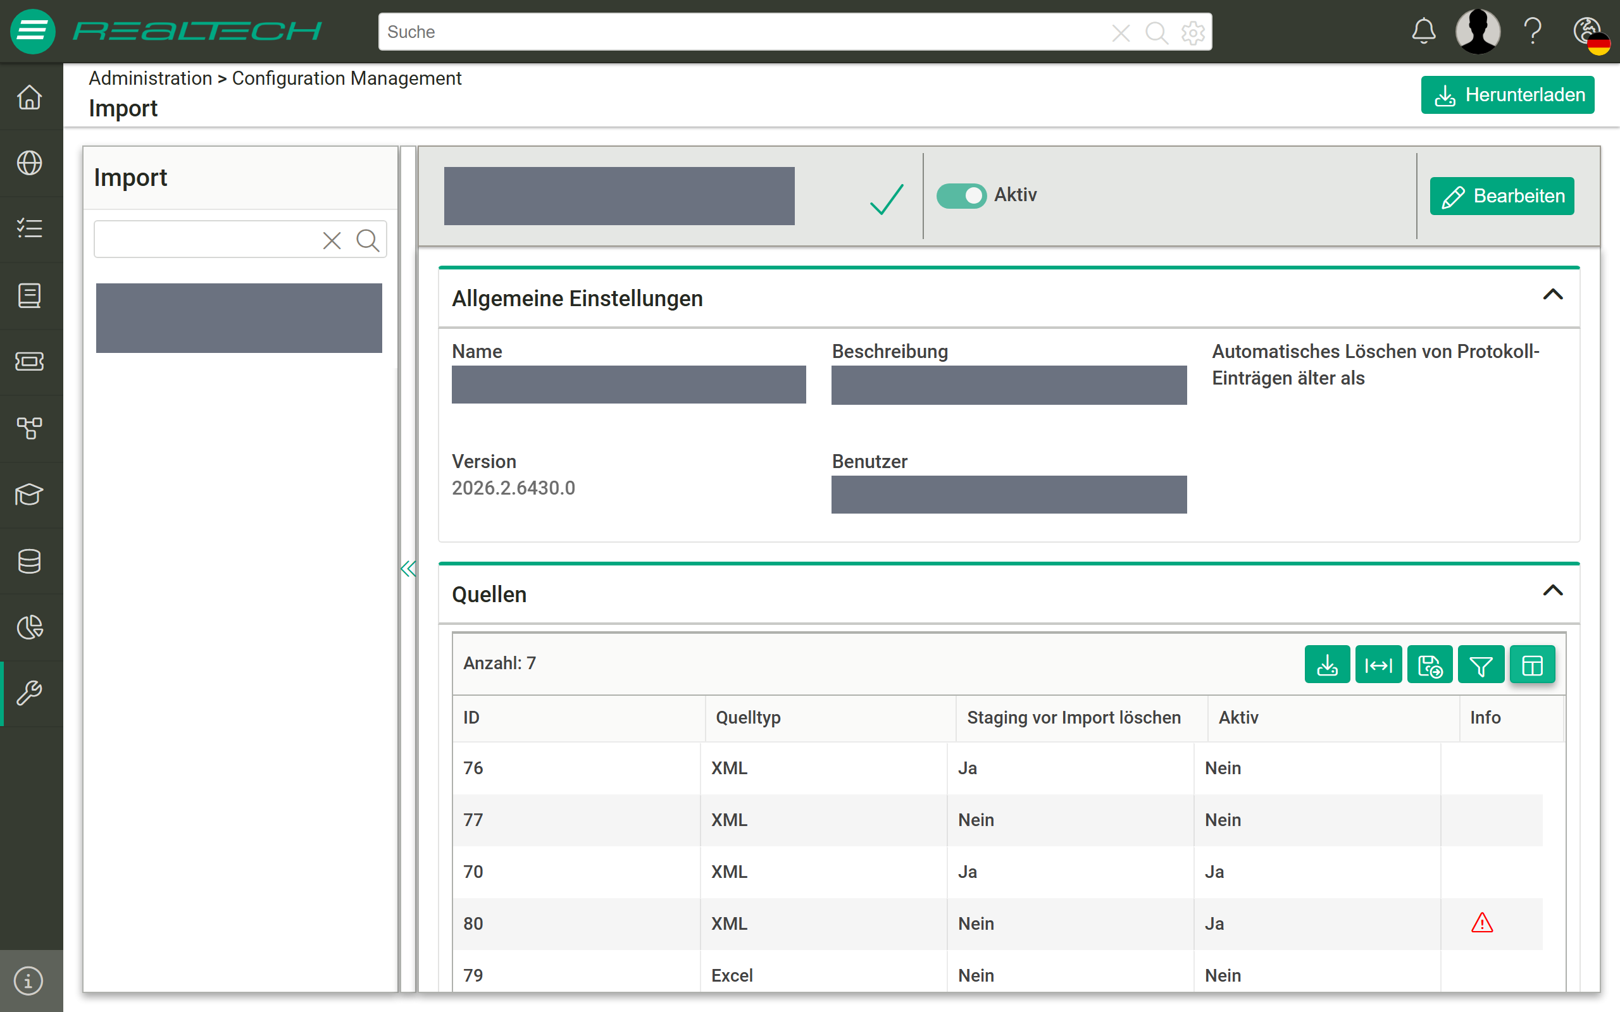Open the database sidebar icon
The width and height of the screenshot is (1620, 1012).
coord(30,561)
